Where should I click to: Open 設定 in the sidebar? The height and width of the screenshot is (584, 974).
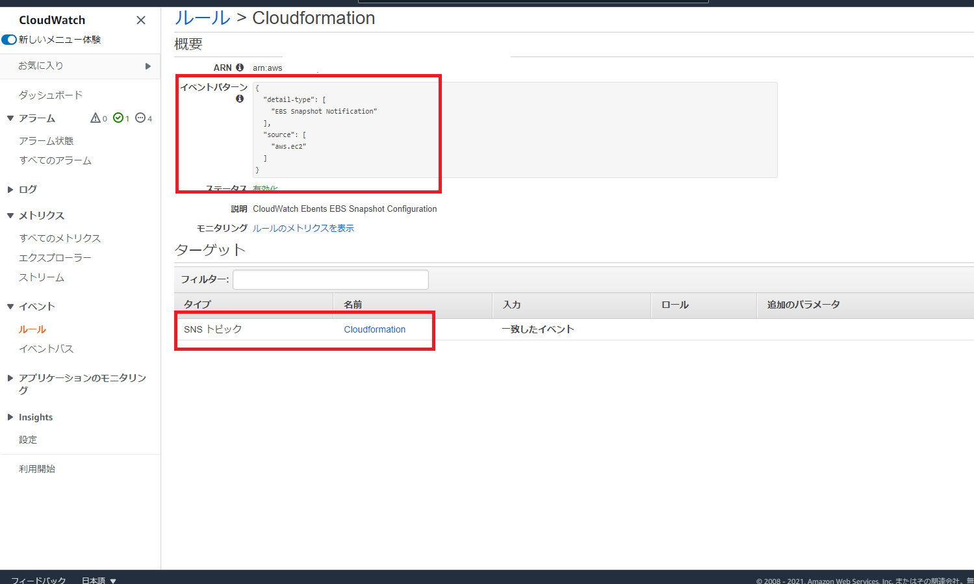(x=28, y=440)
